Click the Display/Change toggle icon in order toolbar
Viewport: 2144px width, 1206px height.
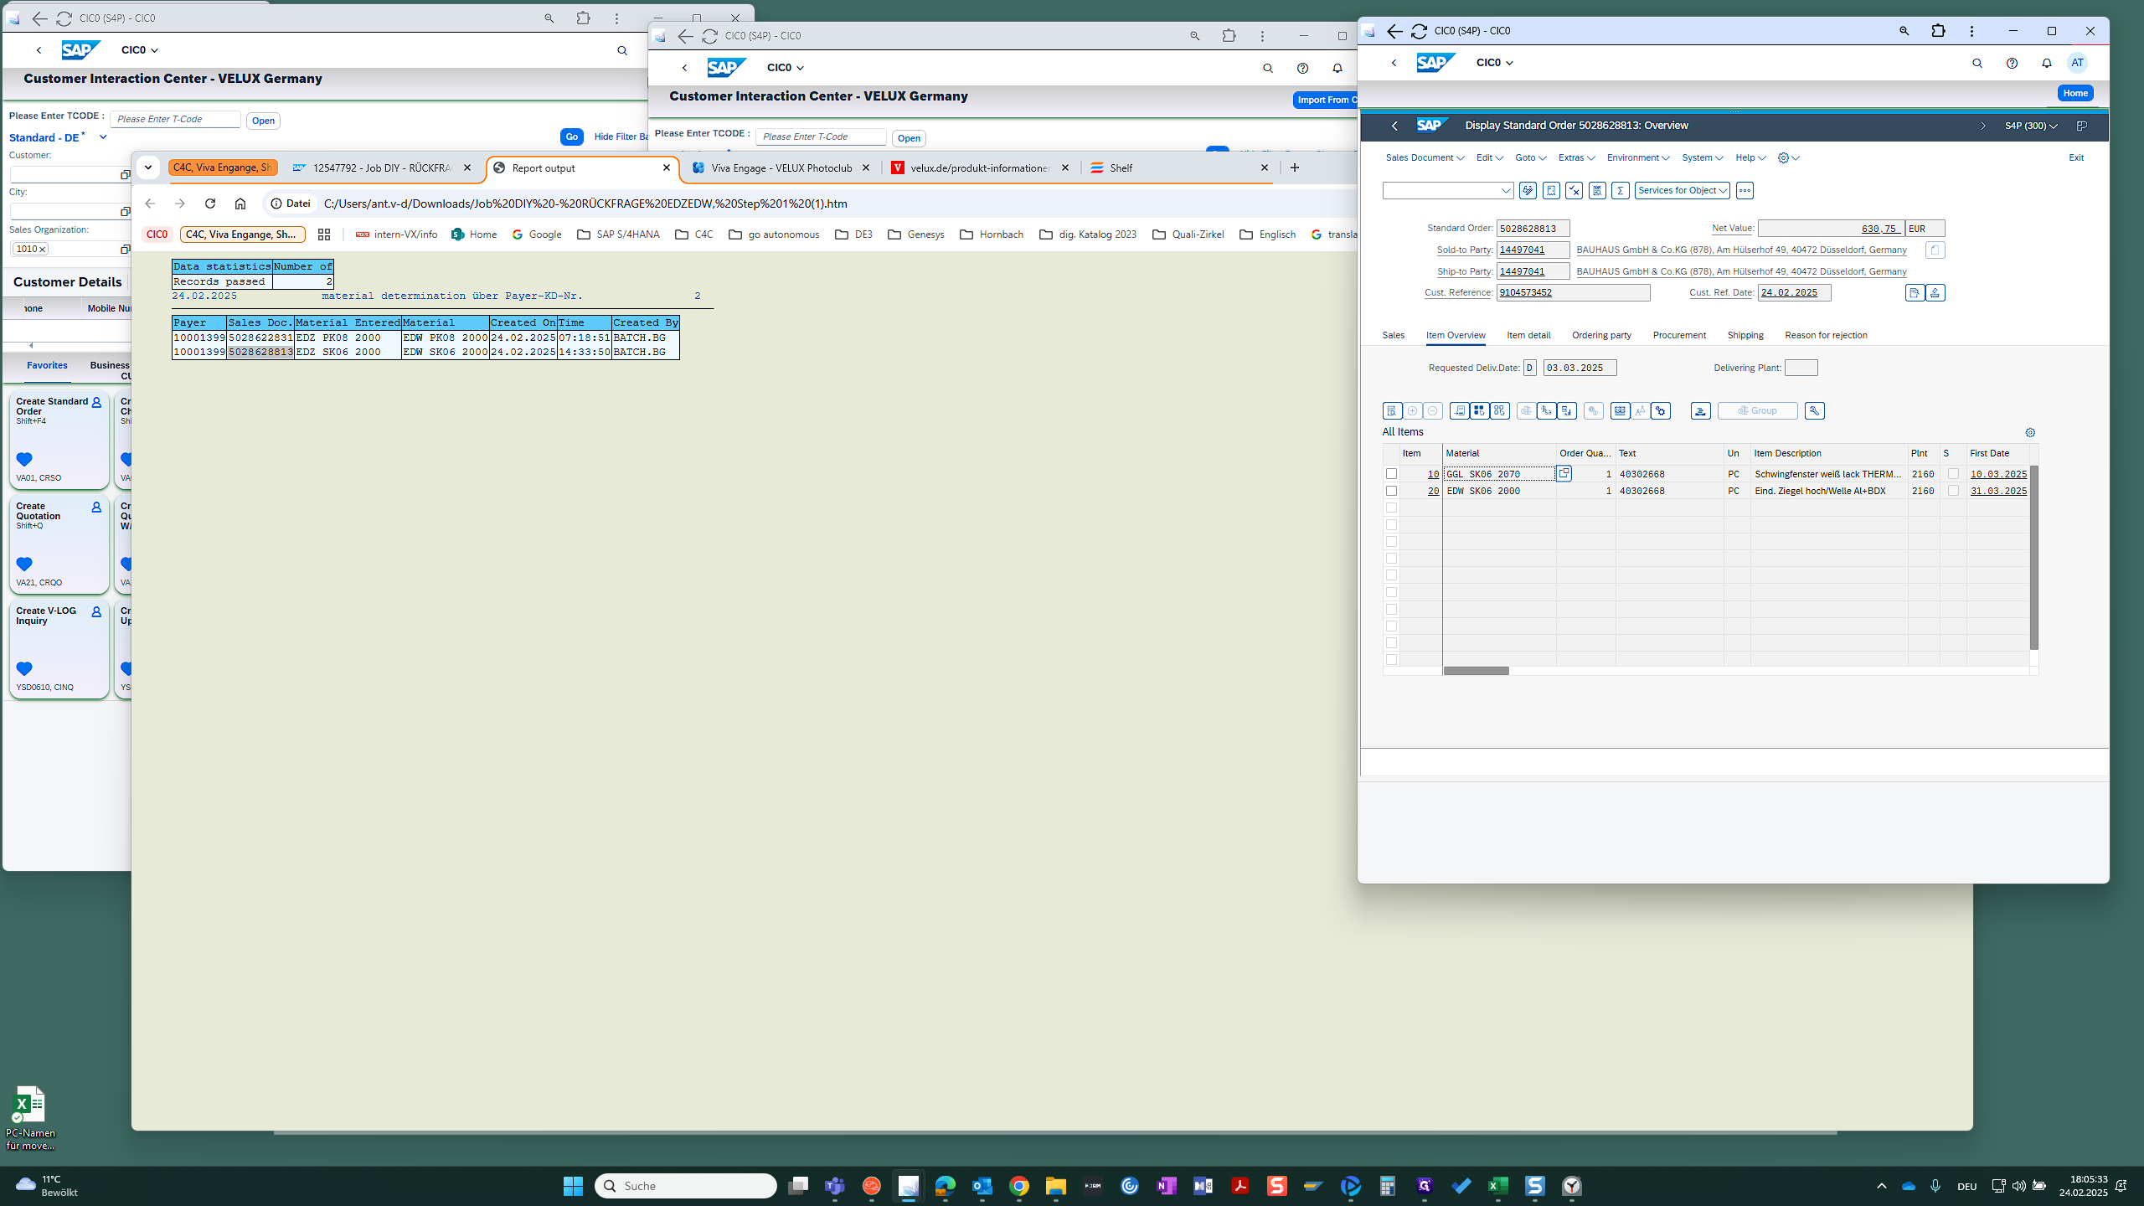point(1528,191)
